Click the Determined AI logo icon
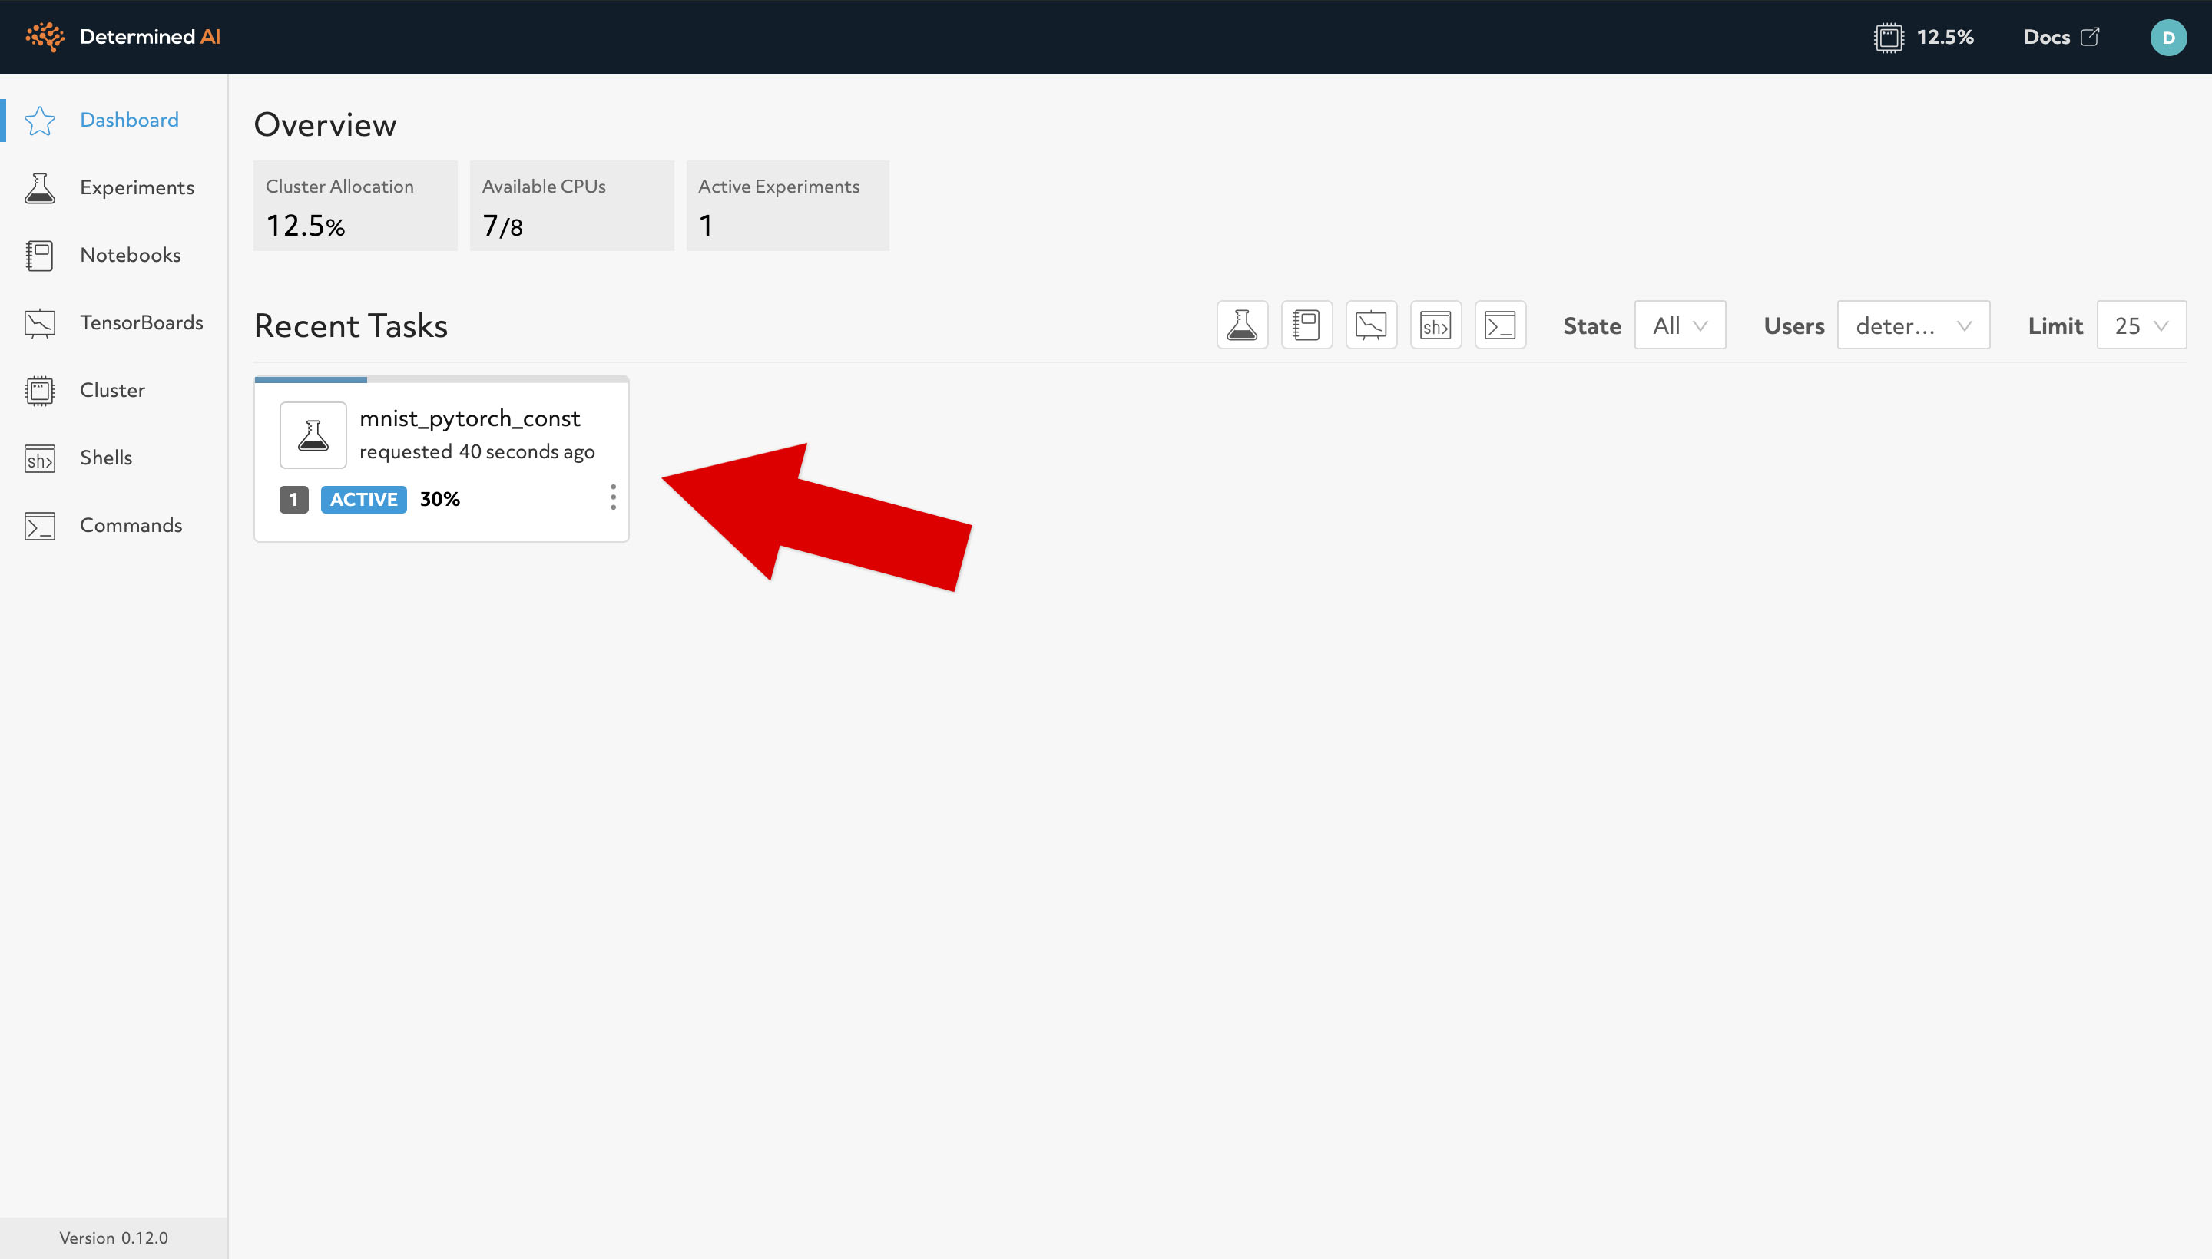The height and width of the screenshot is (1259, 2212). pos(45,37)
